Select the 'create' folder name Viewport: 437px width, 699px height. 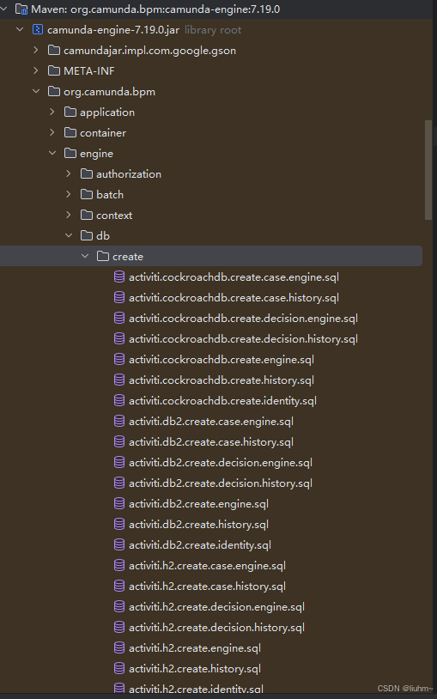pos(128,257)
